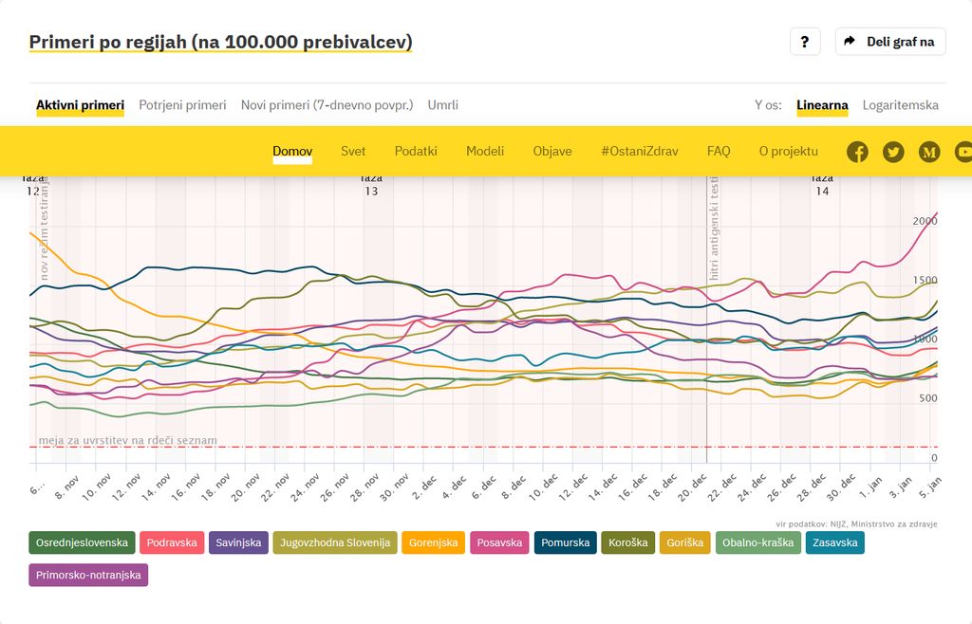Image resolution: width=972 pixels, height=624 pixels.
Task: Click the question mark help button
Action: coord(804,42)
